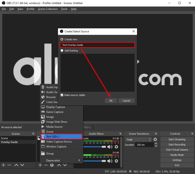Open the Help menu

click(x=74, y=9)
